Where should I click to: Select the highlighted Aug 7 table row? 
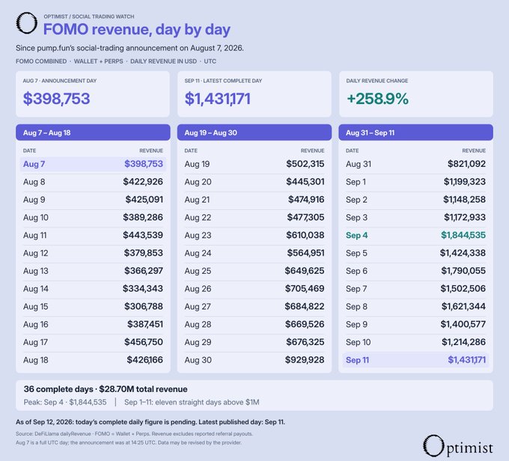coord(93,164)
